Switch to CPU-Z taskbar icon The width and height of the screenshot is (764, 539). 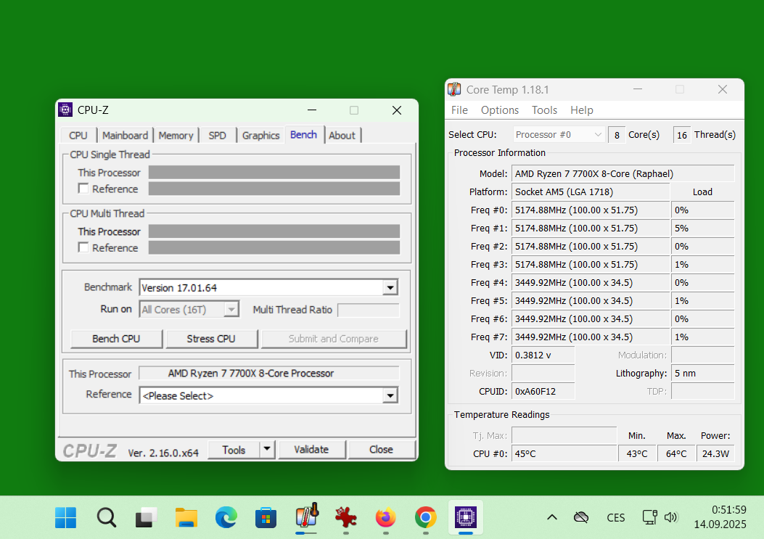coord(466,517)
